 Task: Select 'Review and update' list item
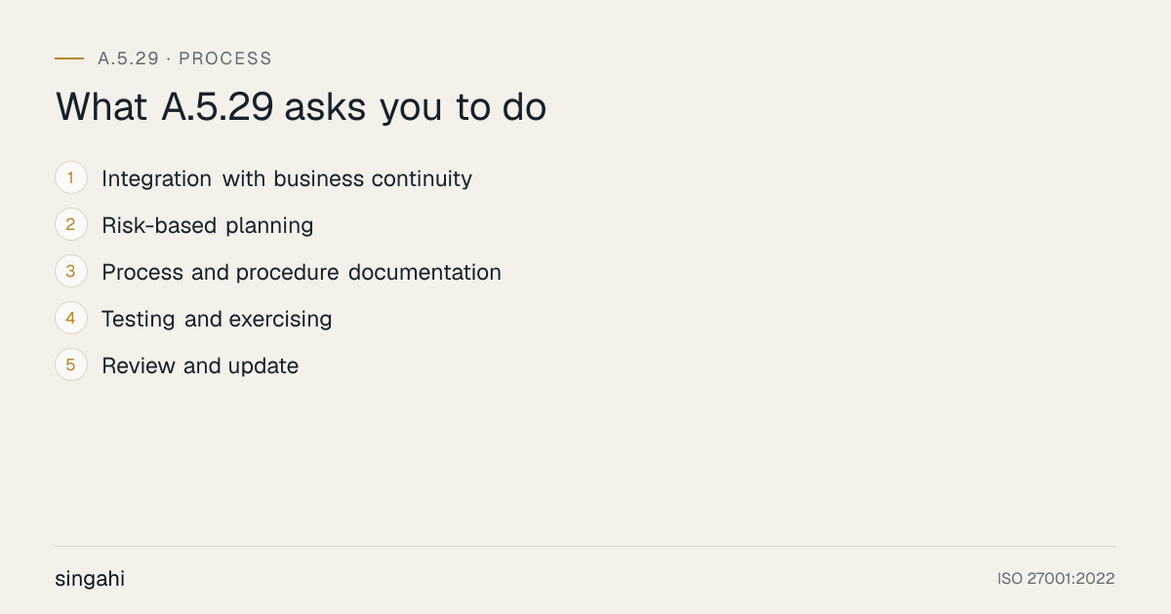pyautogui.click(x=200, y=366)
